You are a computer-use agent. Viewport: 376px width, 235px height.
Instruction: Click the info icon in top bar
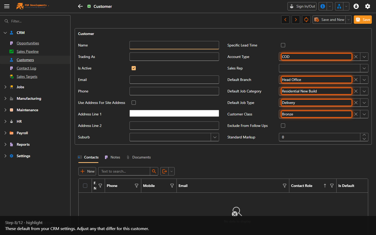(323, 6)
